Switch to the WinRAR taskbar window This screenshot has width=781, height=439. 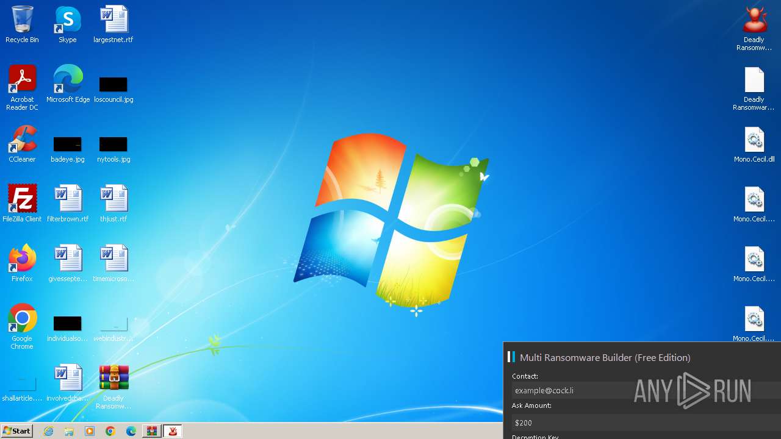click(152, 431)
